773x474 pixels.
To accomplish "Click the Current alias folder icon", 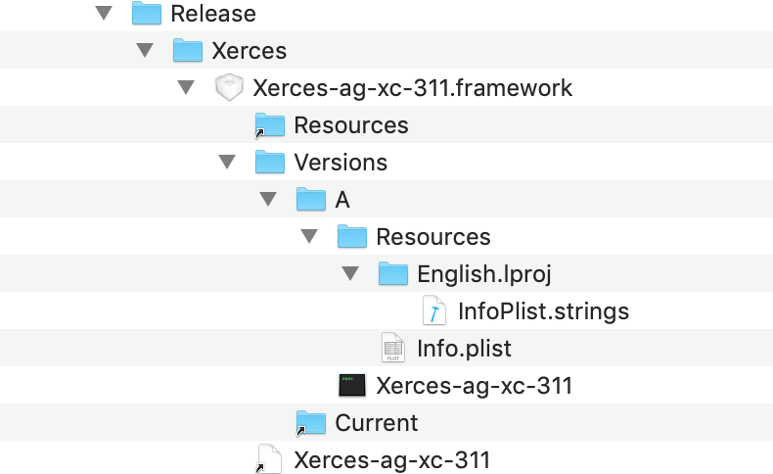I will coord(310,423).
